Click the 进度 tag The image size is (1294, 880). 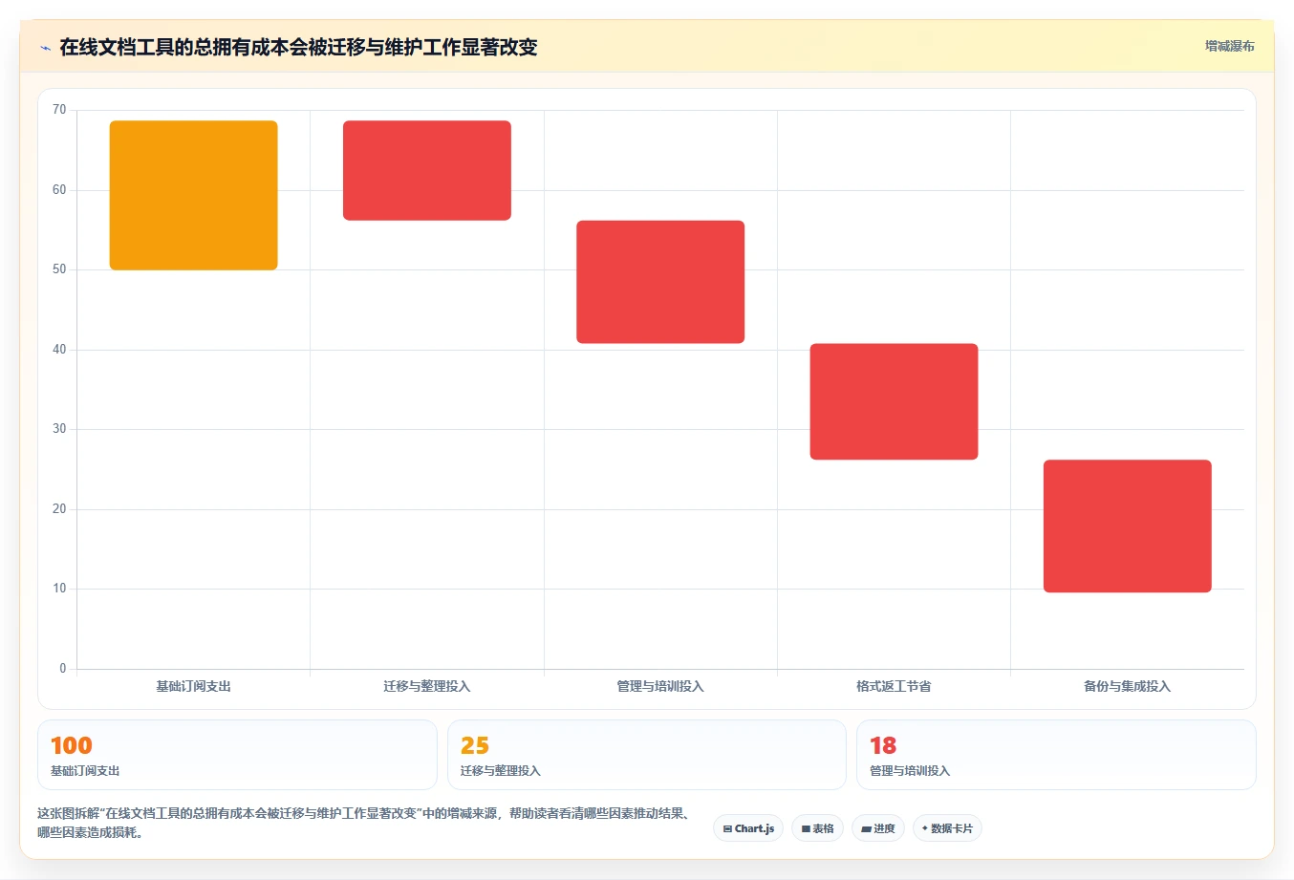[x=878, y=828]
